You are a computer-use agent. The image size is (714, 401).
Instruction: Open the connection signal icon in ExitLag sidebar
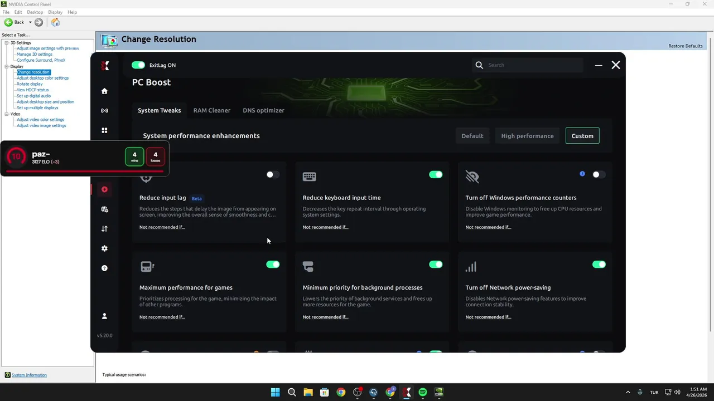(x=104, y=110)
